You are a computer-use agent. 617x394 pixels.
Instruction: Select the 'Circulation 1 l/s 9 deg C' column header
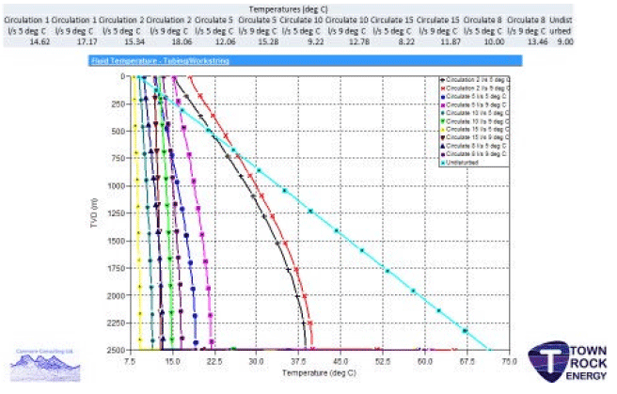pos(74,25)
